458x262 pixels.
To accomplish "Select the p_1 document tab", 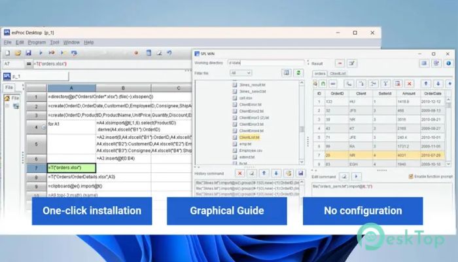I will coord(36,77).
